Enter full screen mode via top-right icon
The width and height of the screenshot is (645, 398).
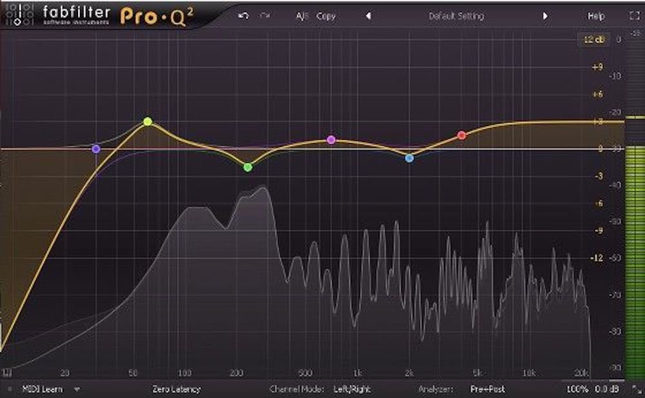632,16
